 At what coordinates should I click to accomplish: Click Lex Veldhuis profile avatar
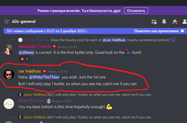9,74
